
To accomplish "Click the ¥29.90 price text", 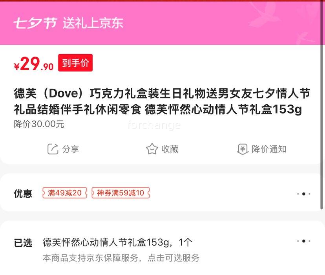I will [34, 64].
